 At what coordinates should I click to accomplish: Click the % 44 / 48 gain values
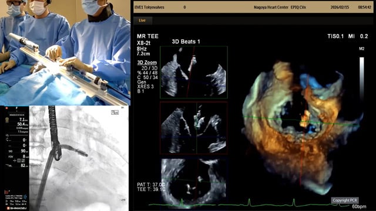point(147,73)
